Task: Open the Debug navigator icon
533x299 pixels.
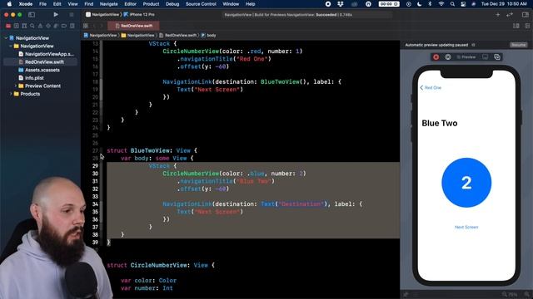Action: pyautogui.click(x=56, y=26)
